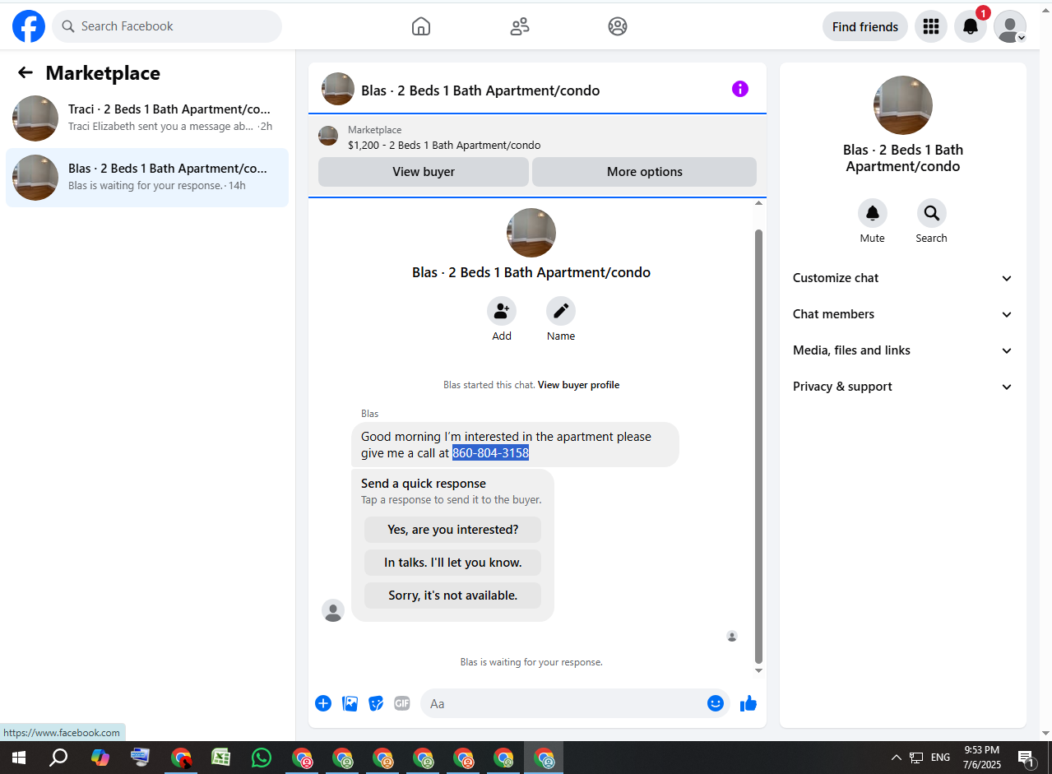Open the Groups tab icon
1052x774 pixels.
(618, 26)
